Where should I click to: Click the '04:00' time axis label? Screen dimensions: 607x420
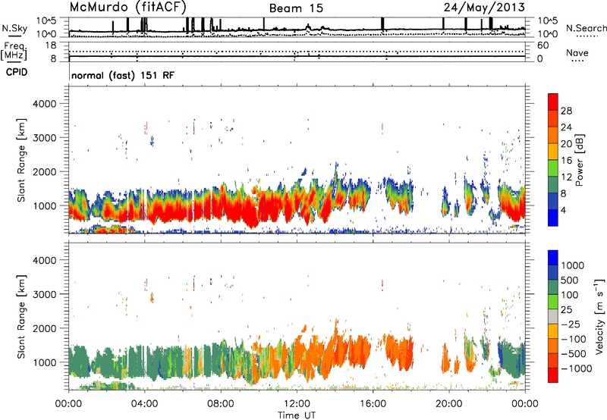(144, 404)
